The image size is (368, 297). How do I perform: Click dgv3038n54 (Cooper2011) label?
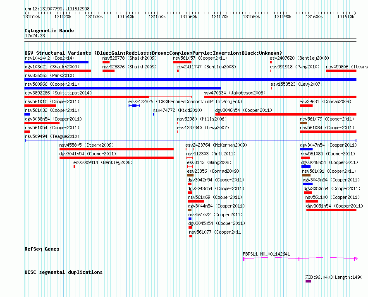tap(53, 119)
